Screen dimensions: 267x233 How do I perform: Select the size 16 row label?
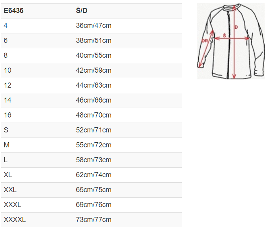(x=8, y=115)
